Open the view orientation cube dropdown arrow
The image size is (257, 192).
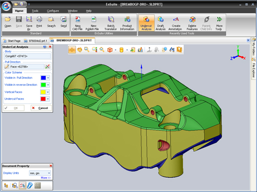coord(116,50)
